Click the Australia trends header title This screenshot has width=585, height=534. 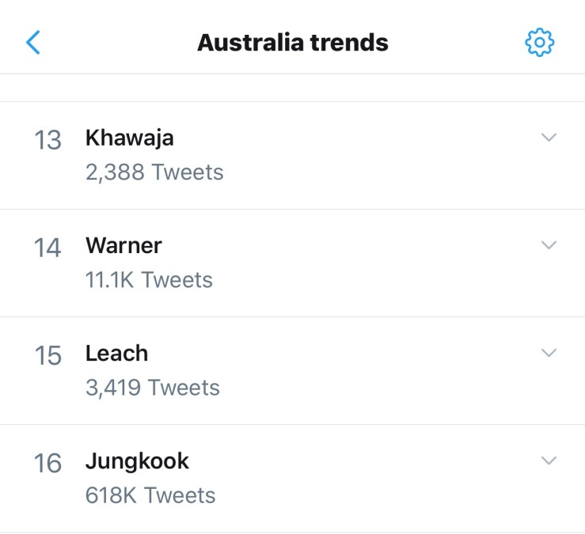[292, 42]
